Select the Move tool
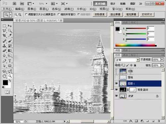 click(x=10, y=26)
